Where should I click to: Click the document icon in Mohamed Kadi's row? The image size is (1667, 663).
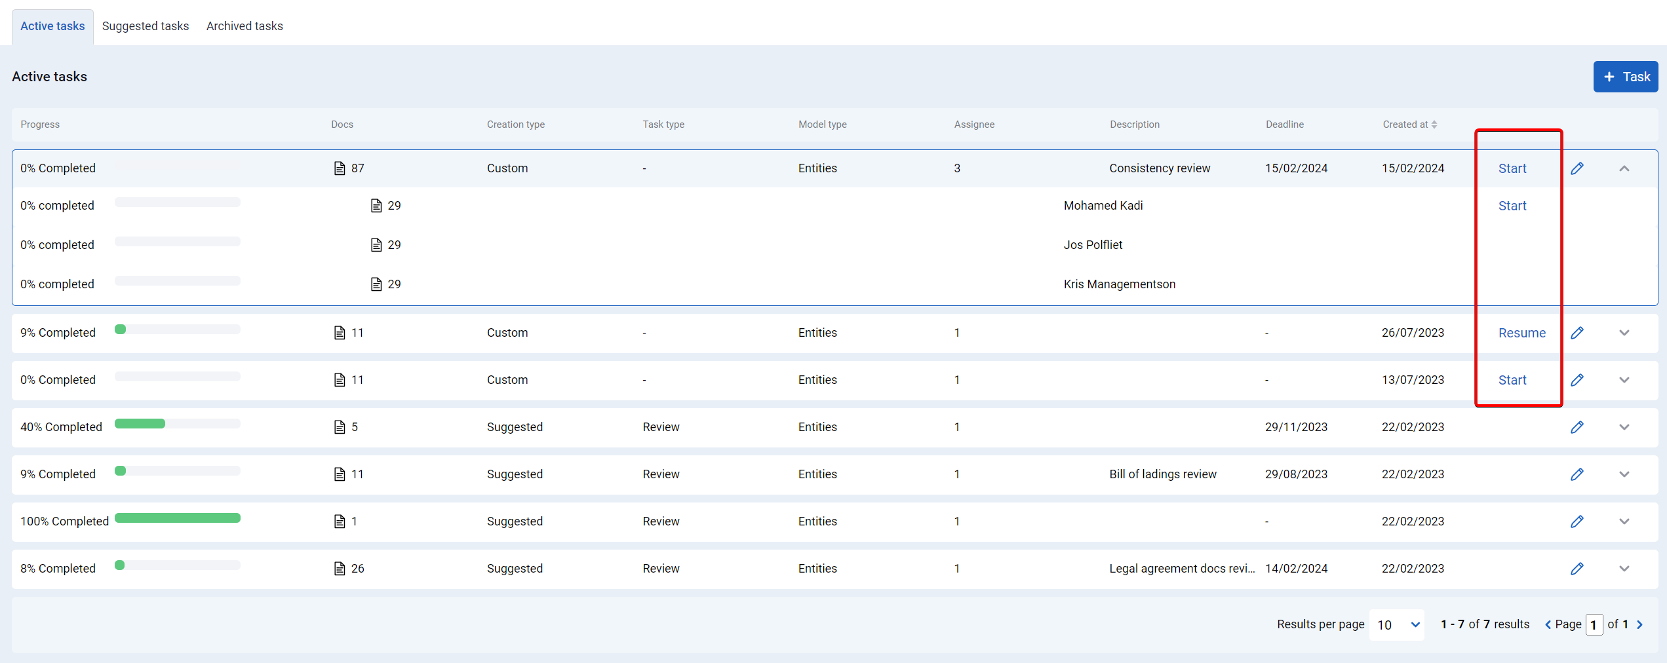click(x=376, y=206)
